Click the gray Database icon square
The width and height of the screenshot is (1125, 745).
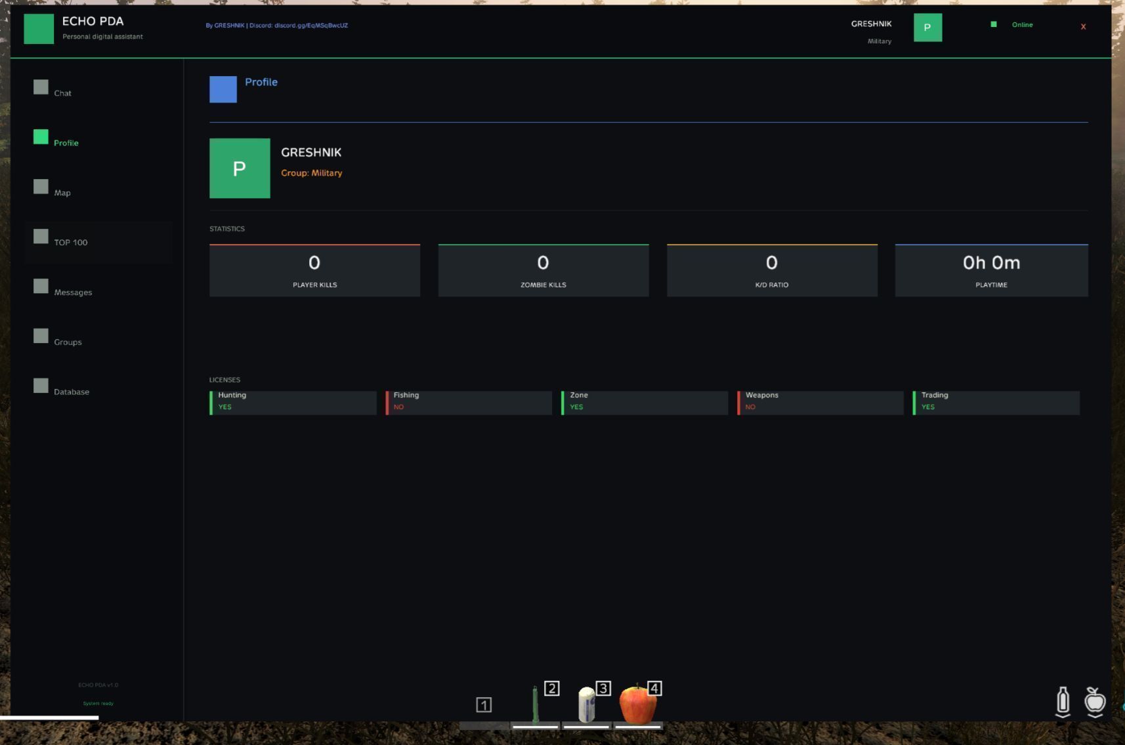[41, 386]
